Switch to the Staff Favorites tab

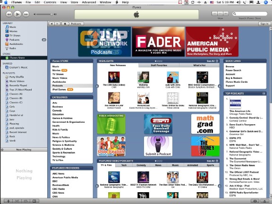(x=159, y=65)
